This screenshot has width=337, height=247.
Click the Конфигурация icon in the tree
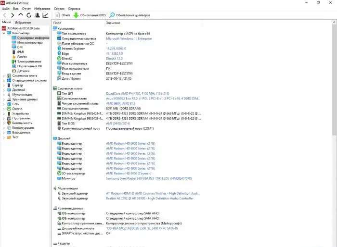tap(9, 128)
